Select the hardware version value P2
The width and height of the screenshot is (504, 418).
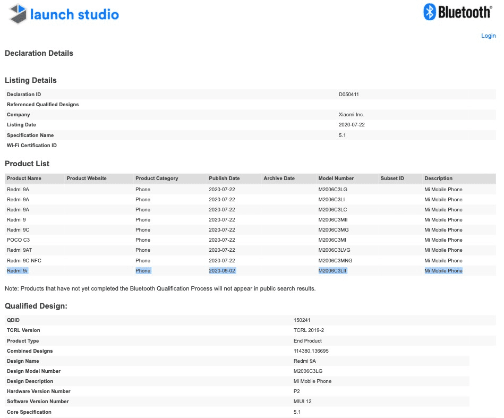point(297,391)
